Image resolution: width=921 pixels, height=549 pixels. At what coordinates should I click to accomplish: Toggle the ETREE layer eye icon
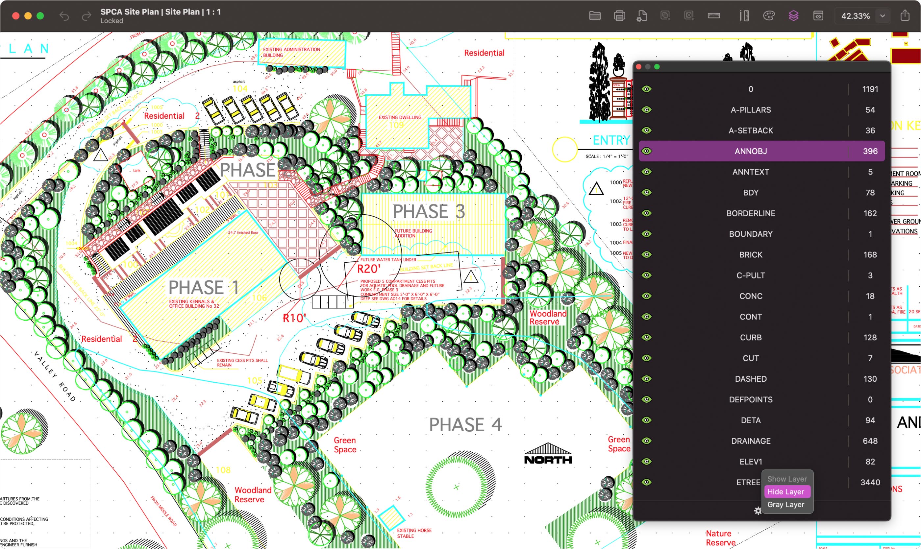(647, 482)
